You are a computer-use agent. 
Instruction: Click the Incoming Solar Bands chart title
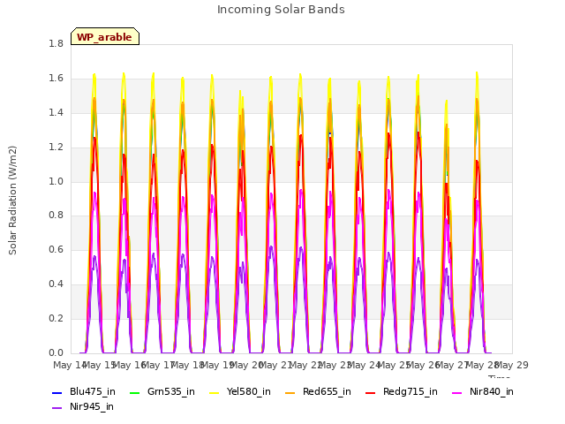281,10
